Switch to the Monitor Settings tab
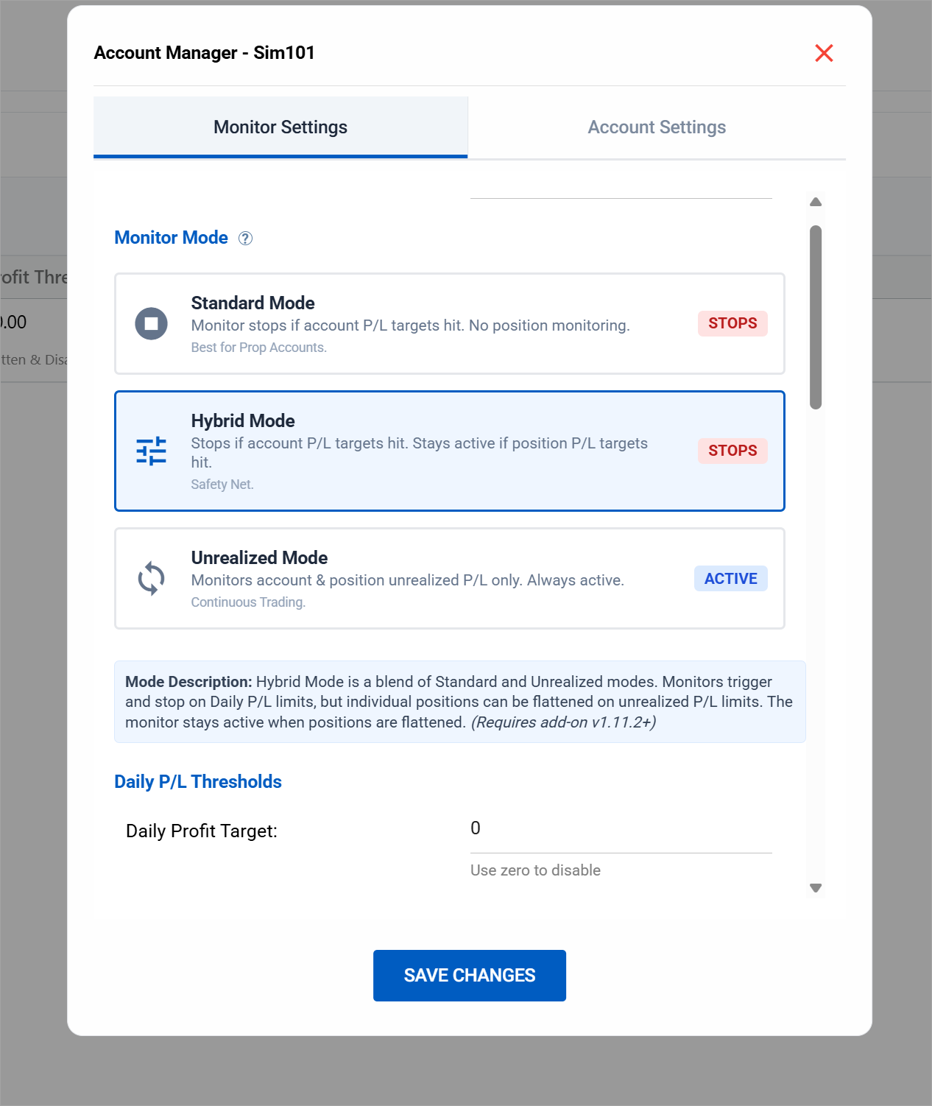 point(280,127)
